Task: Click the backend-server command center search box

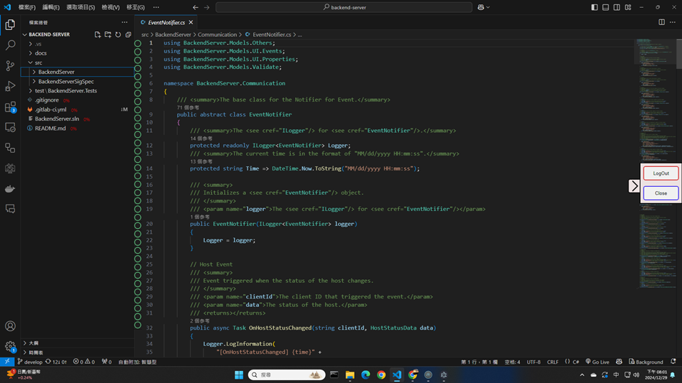Action: 343,7
